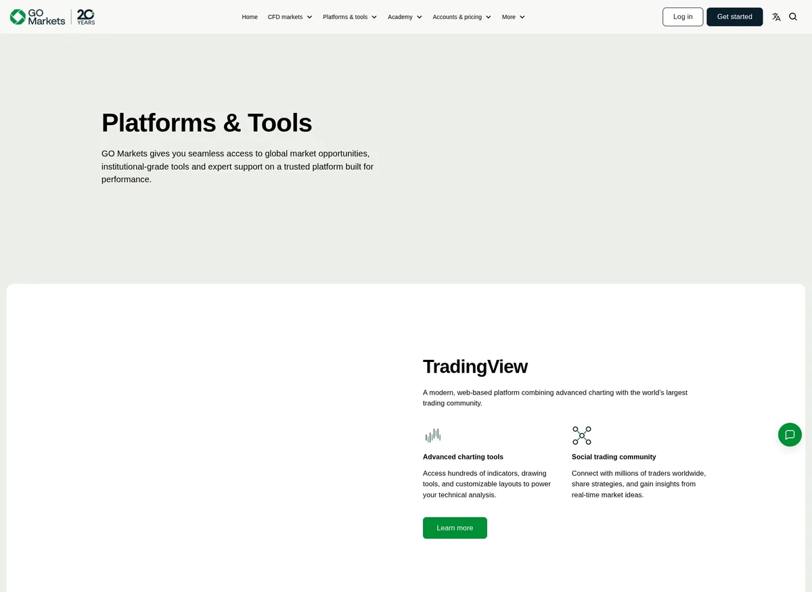Open the language translation icon
Viewport: 812px width, 592px height.
pyautogui.click(x=776, y=17)
